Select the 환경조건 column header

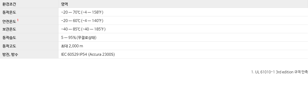[9, 4]
